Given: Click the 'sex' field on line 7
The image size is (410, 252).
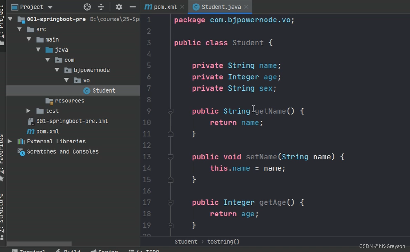Looking at the screenshot, I should pyautogui.click(x=266, y=88).
